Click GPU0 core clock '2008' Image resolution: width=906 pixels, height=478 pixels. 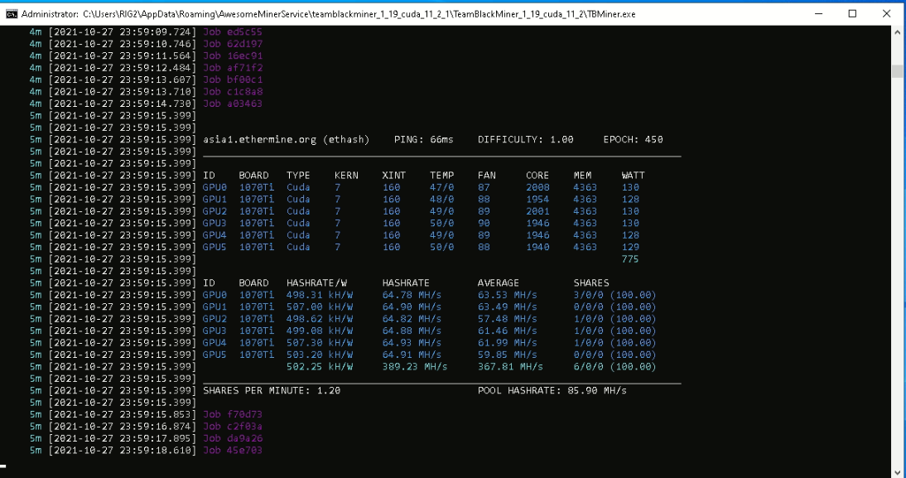coord(537,187)
